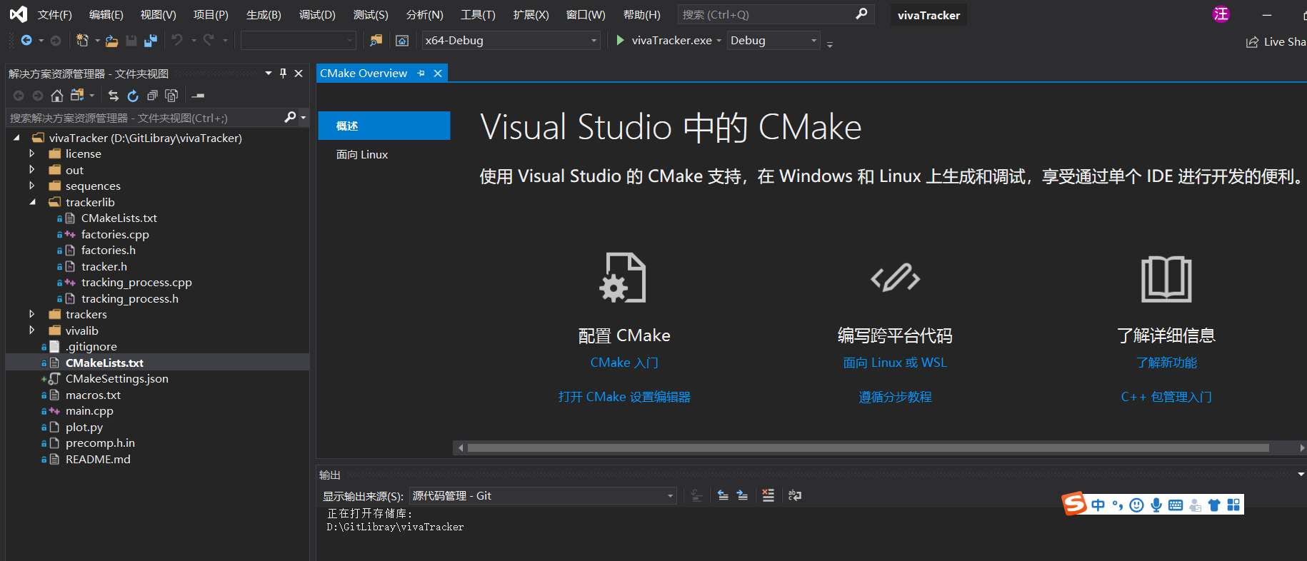Screen dimensions: 1307x561
Task: Click the Sogou microphone voice input icon
Action: click(1156, 505)
